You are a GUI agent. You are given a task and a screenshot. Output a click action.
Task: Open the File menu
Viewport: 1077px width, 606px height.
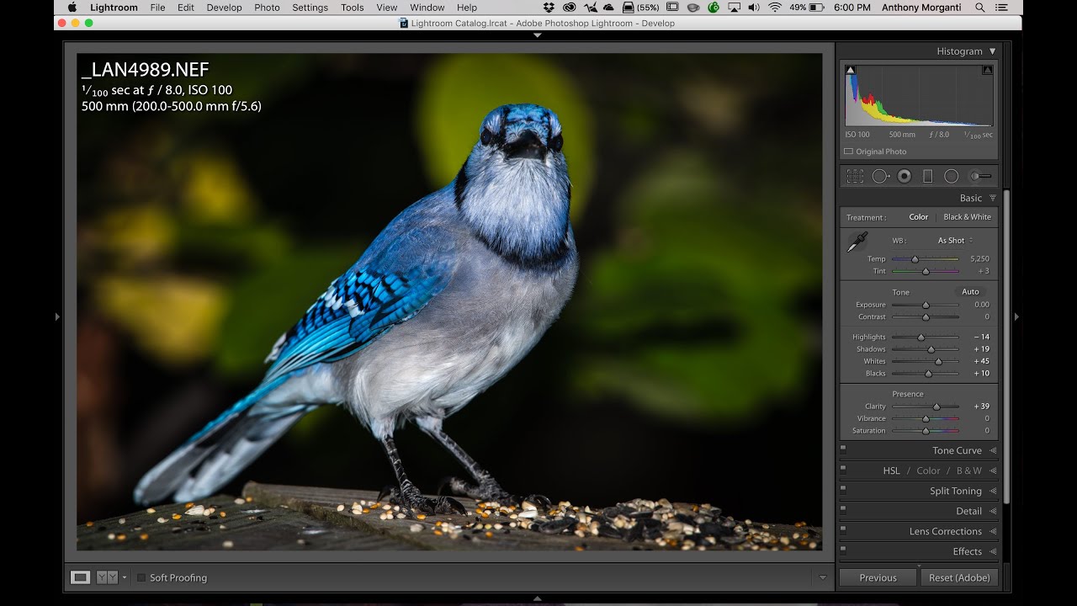coord(157,8)
